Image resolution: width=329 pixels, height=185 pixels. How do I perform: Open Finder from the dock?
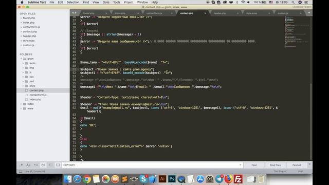point(68,179)
